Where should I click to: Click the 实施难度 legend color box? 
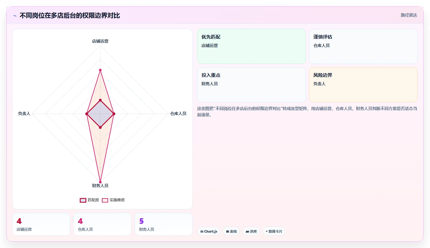click(105, 200)
